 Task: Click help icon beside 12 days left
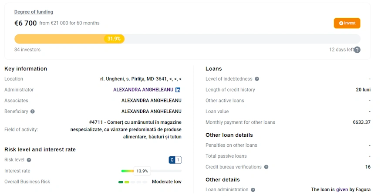coord(357,50)
